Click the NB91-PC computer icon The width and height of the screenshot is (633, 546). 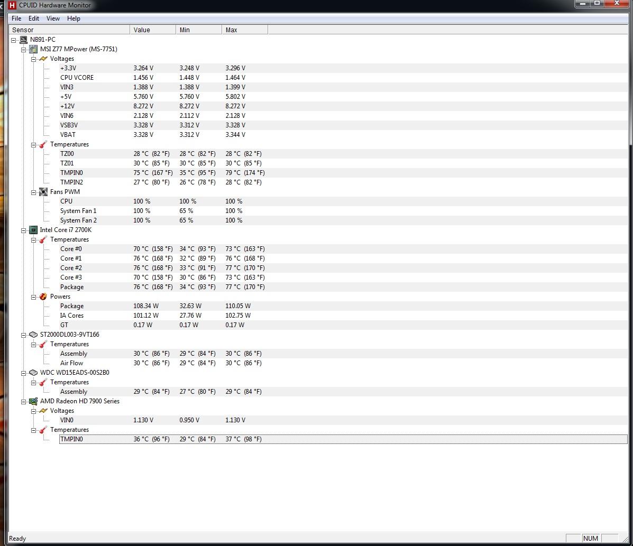pyautogui.click(x=23, y=40)
